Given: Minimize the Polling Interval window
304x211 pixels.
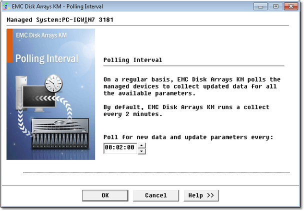Looking at the screenshot, I should pos(260,6).
